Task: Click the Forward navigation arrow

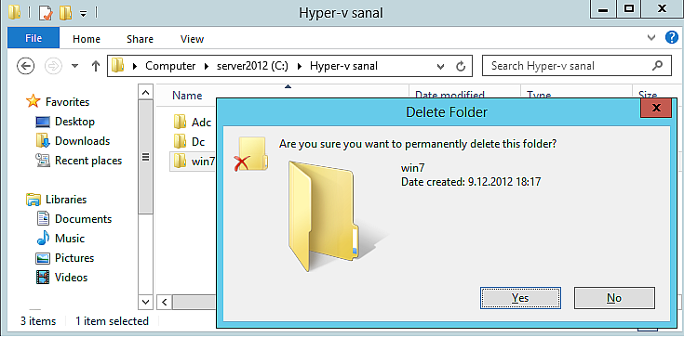Action: point(53,66)
